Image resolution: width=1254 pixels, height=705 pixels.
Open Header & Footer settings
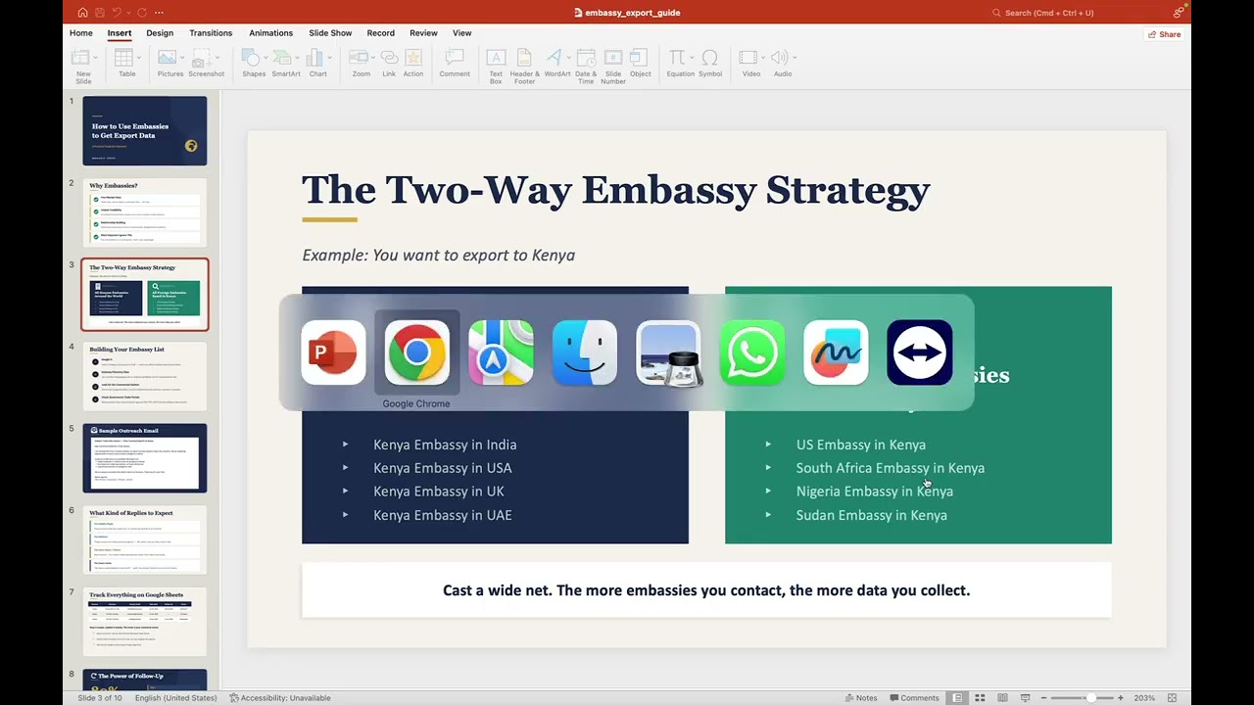click(x=524, y=66)
